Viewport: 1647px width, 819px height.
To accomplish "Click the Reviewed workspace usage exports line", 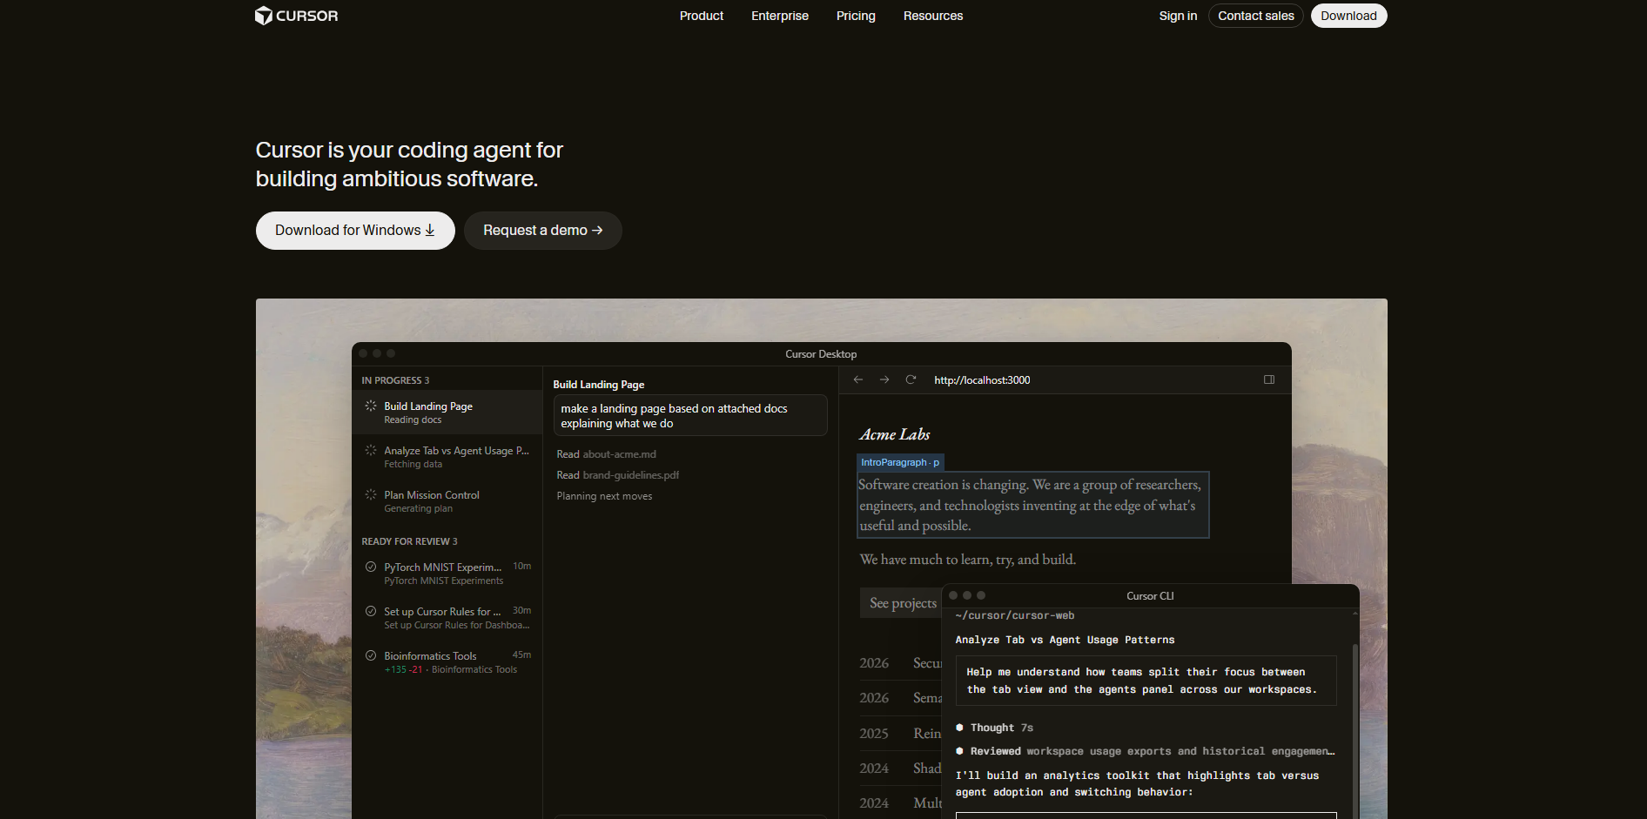I will point(1146,751).
